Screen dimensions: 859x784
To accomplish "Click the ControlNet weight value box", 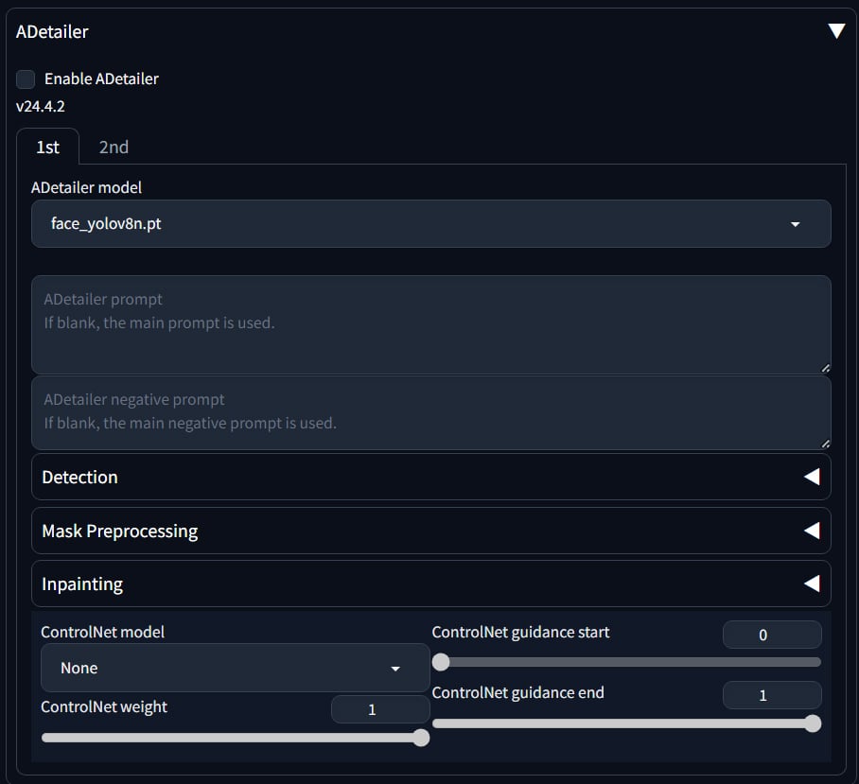I will 380,709.
